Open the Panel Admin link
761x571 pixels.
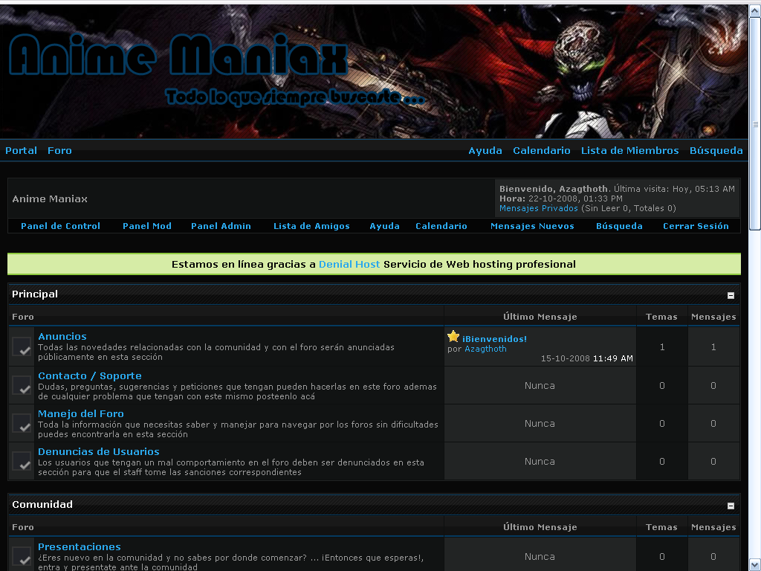221,226
